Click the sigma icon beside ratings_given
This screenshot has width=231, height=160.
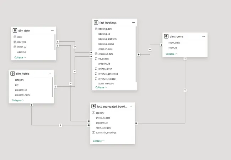click(x=96, y=69)
